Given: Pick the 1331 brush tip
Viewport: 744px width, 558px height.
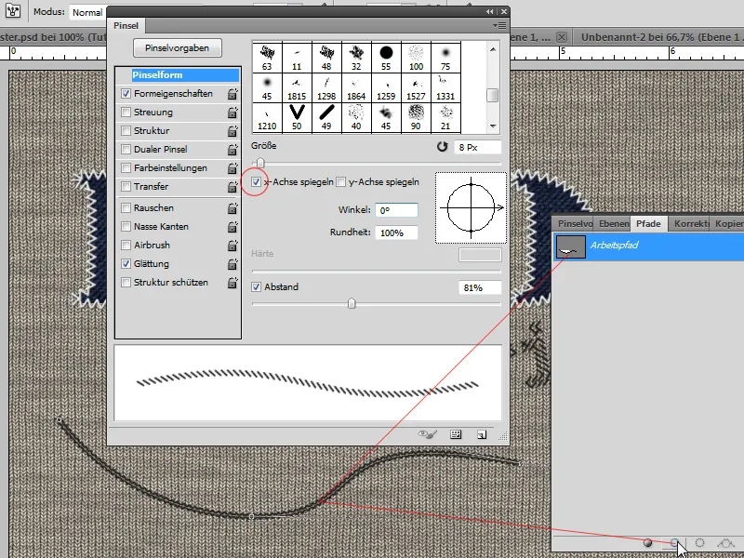Looking at the screenshot, I should tap(445, 87).
